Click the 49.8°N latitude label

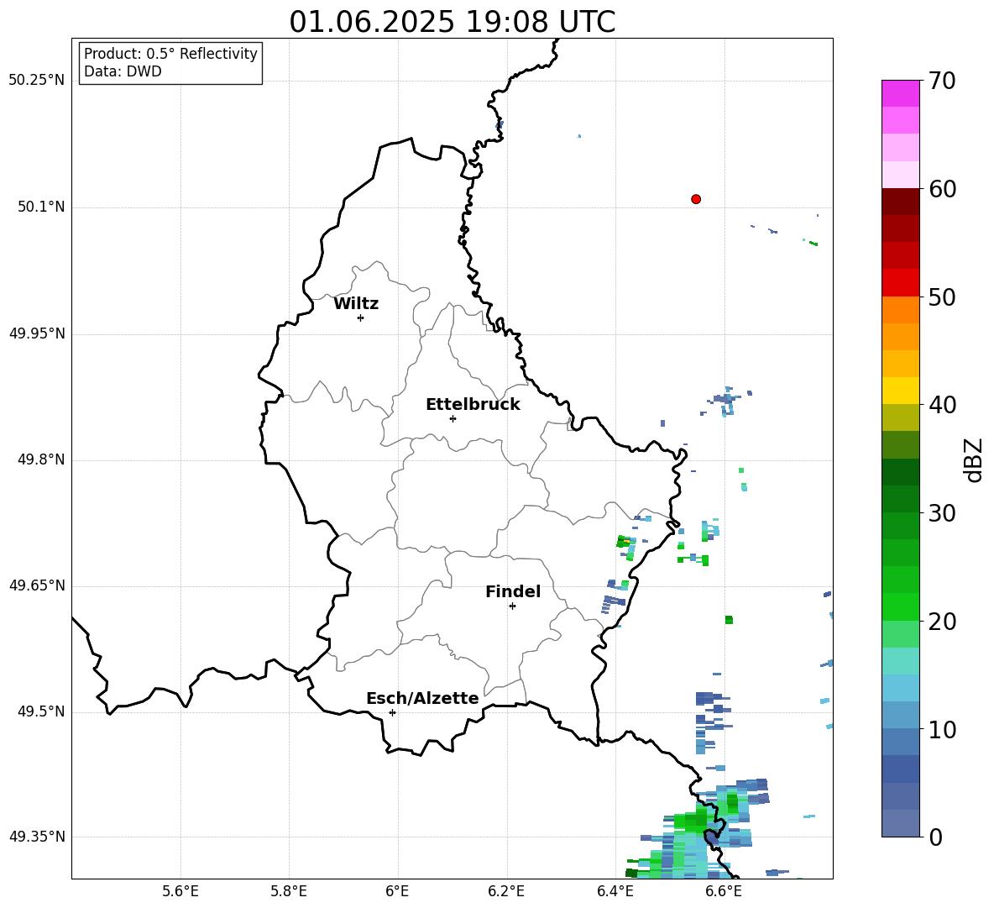coord(41,459)
